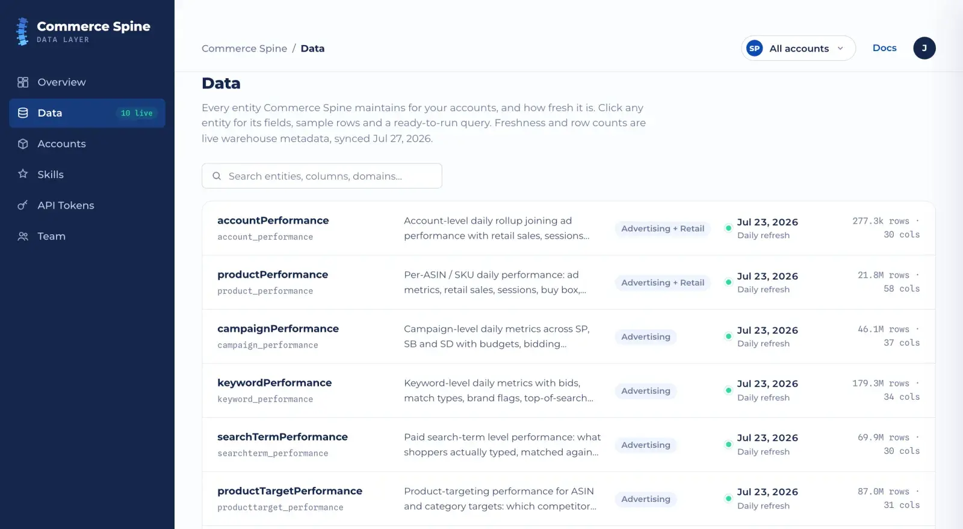Viewport: 963px width, 529px height.
Task: Click the Data database icon in sidebar
Action: [23, 113]
